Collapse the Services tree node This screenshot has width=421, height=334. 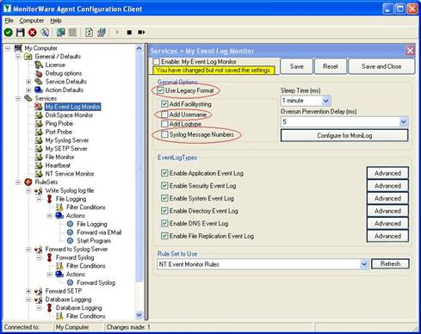pyautogui.click(x=18, y=98)
